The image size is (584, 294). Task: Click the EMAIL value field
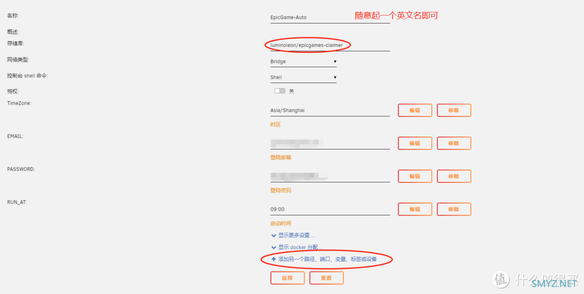point(330,143)
